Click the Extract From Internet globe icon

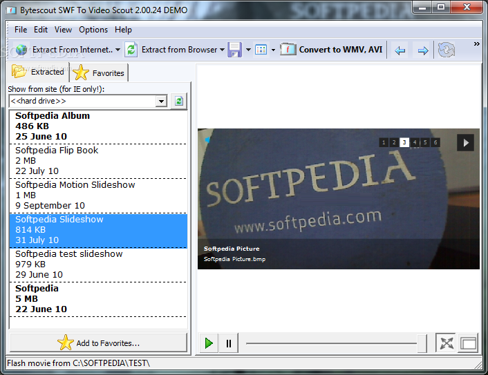pyautogui.click(x=21, y=50)
